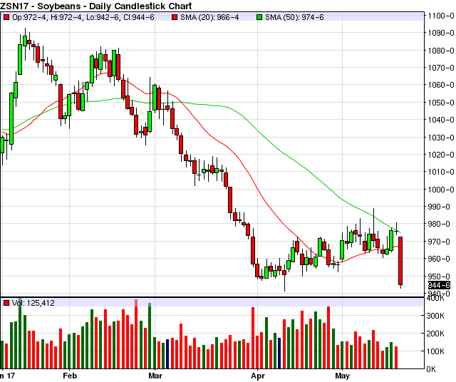Click the '100K' volume axis label
The height and width of the screenshot is (382, 456).
(435, 351)
